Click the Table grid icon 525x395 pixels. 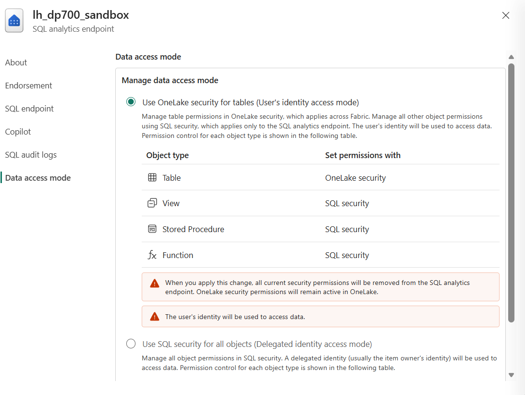pyautogui.click(x=152, y=178)
